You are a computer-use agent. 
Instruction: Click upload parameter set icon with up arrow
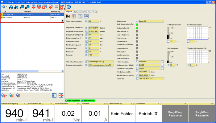[x=39, y=7]
